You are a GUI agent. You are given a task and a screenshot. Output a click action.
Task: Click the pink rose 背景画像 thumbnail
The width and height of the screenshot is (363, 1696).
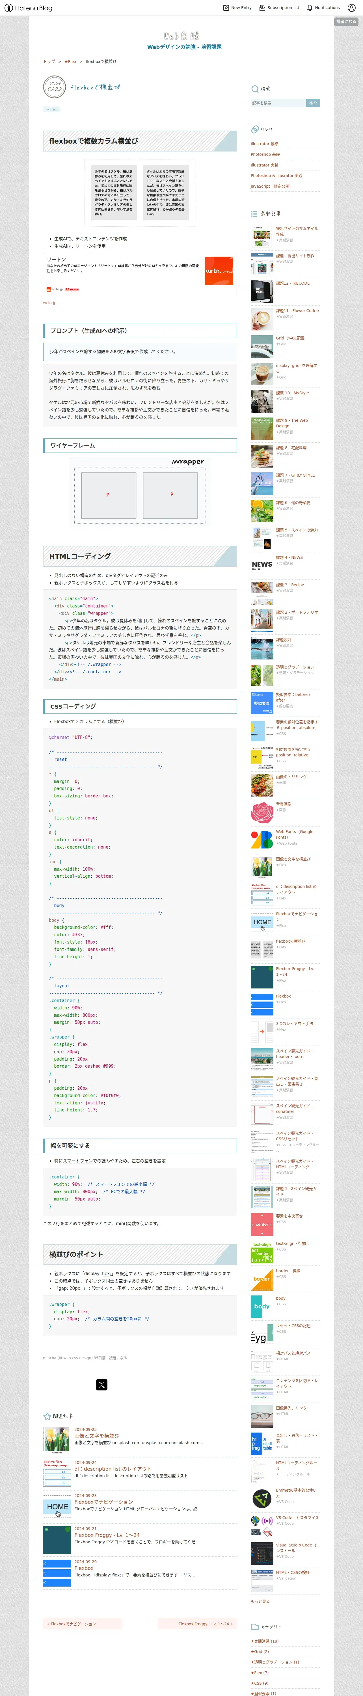[262, 812]
